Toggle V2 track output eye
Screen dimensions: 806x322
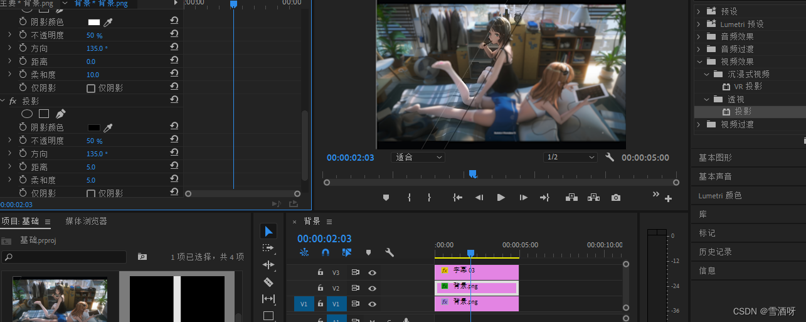372,288
